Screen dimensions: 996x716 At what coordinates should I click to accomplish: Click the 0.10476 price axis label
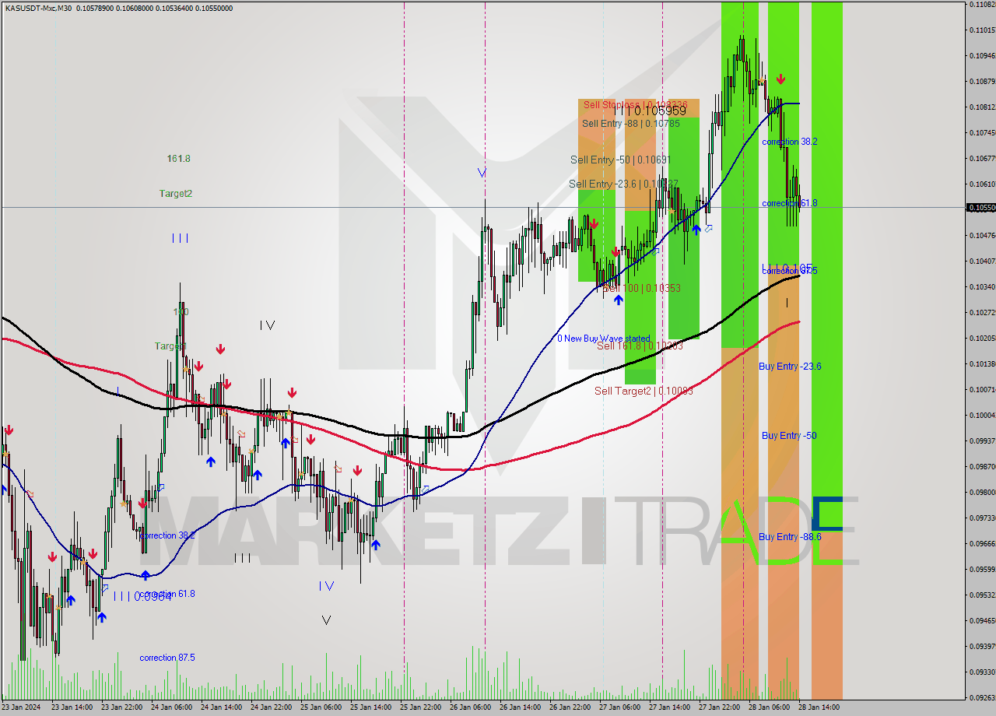(981, 236)
